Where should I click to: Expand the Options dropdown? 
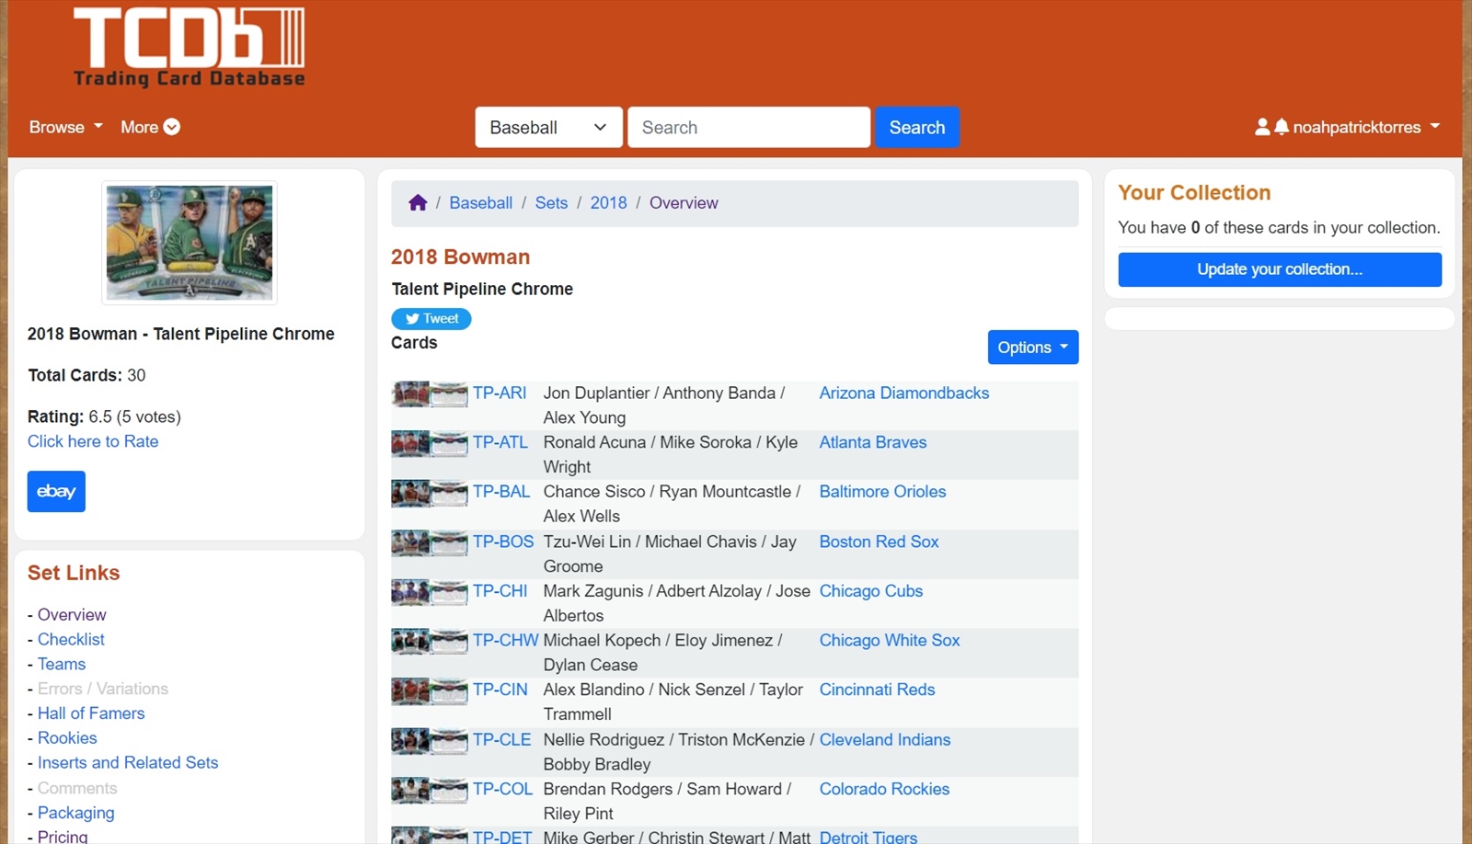click(1032, 348)
